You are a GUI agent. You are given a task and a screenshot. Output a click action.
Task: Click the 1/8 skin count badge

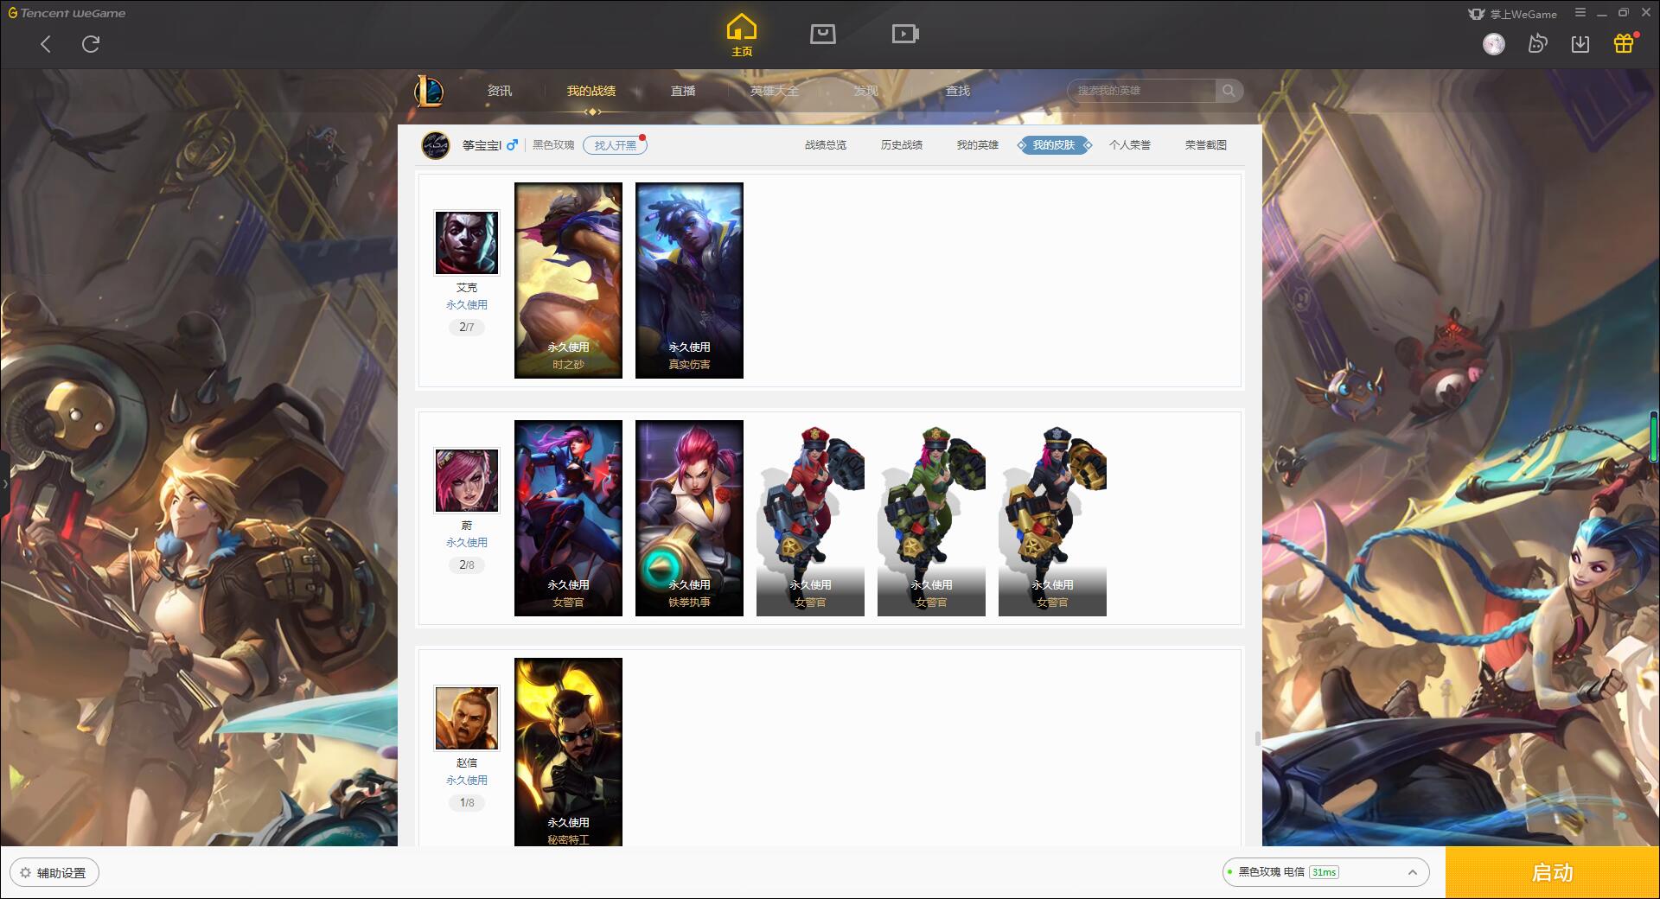(x=467, y=803)
